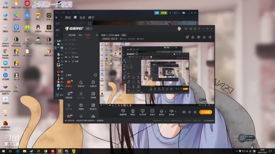
Task: Add a 摄像头 camera source
Action: click(133, 112)
